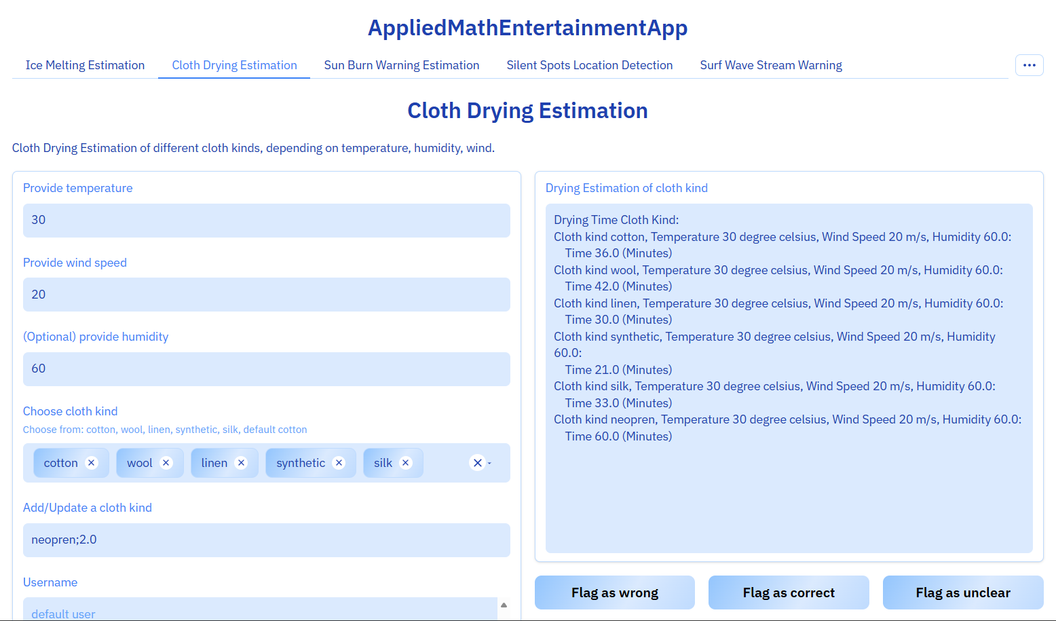1056x621 pixels.
Task: Select the Surf Wave Stream Warning tab
Action: pos(771,64)
